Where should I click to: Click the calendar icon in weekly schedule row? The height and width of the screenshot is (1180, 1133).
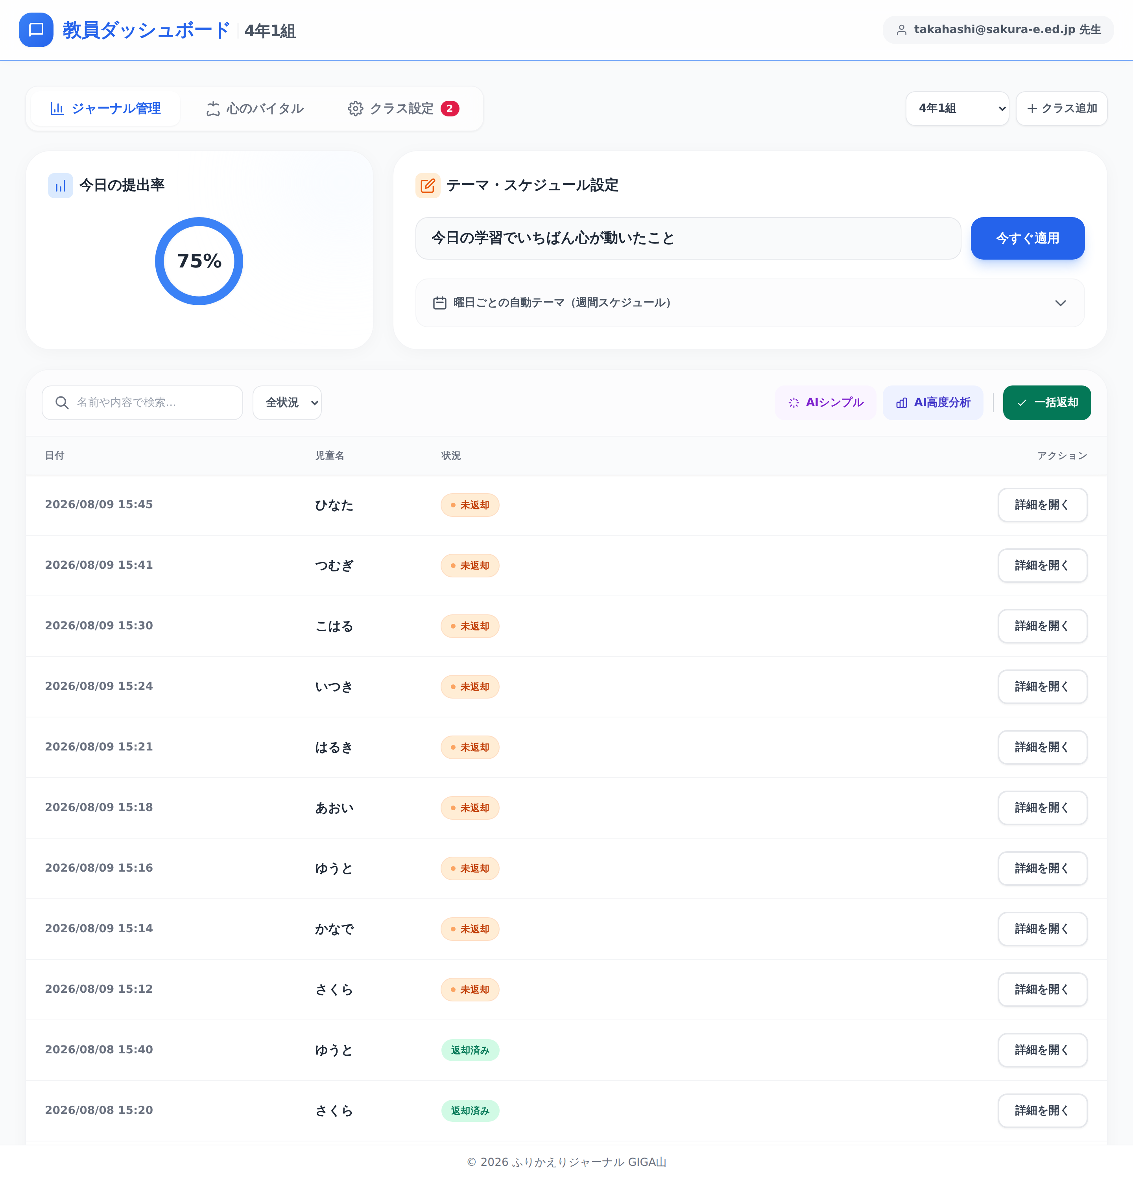point(439,303)
